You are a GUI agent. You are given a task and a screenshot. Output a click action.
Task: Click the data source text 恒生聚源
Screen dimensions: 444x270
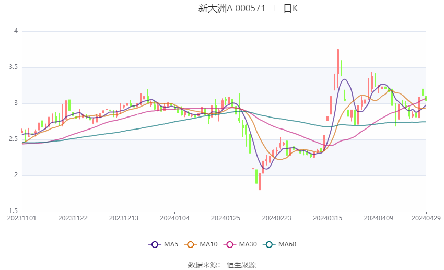click(x=241, y=265)
